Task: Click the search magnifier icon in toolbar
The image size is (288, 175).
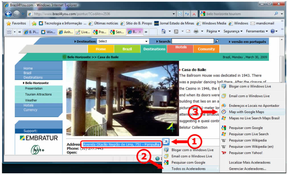Action: (x=276, y=14)
